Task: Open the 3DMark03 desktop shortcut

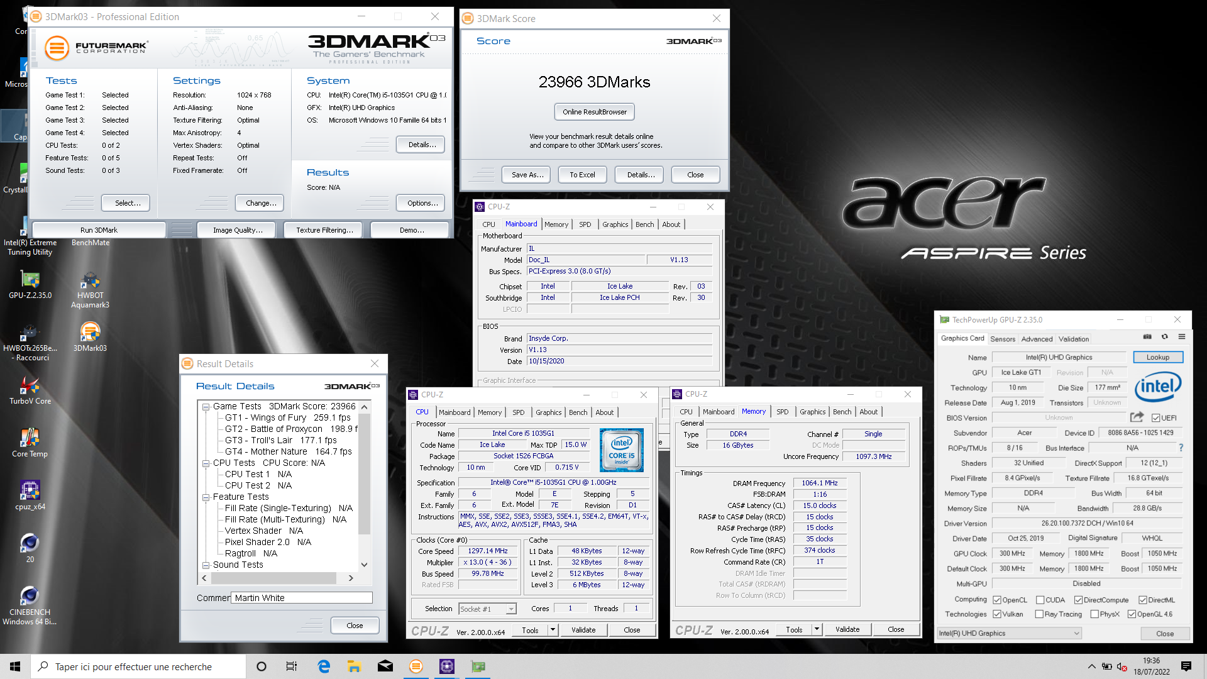Action: pos(90,337)
